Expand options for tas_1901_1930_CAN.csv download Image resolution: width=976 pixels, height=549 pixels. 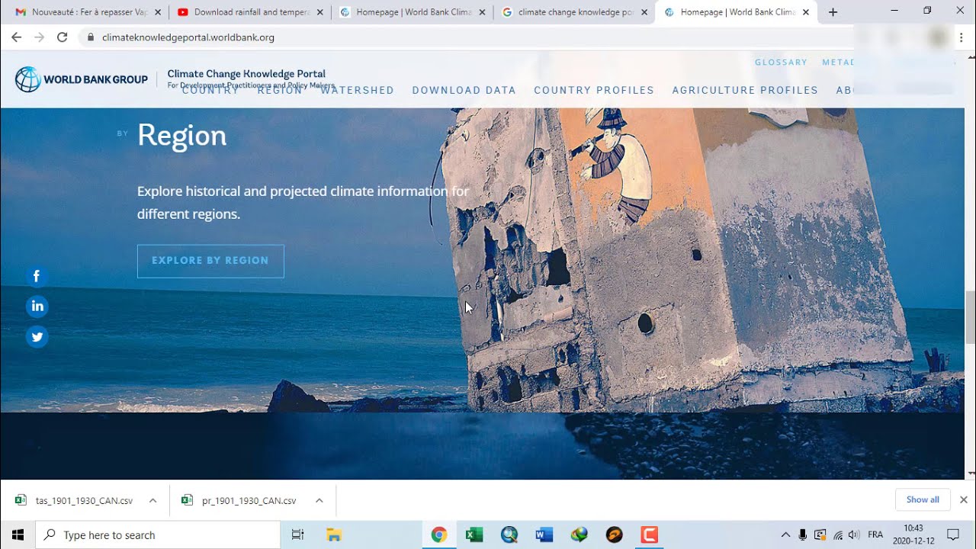(x=152, y=500)
